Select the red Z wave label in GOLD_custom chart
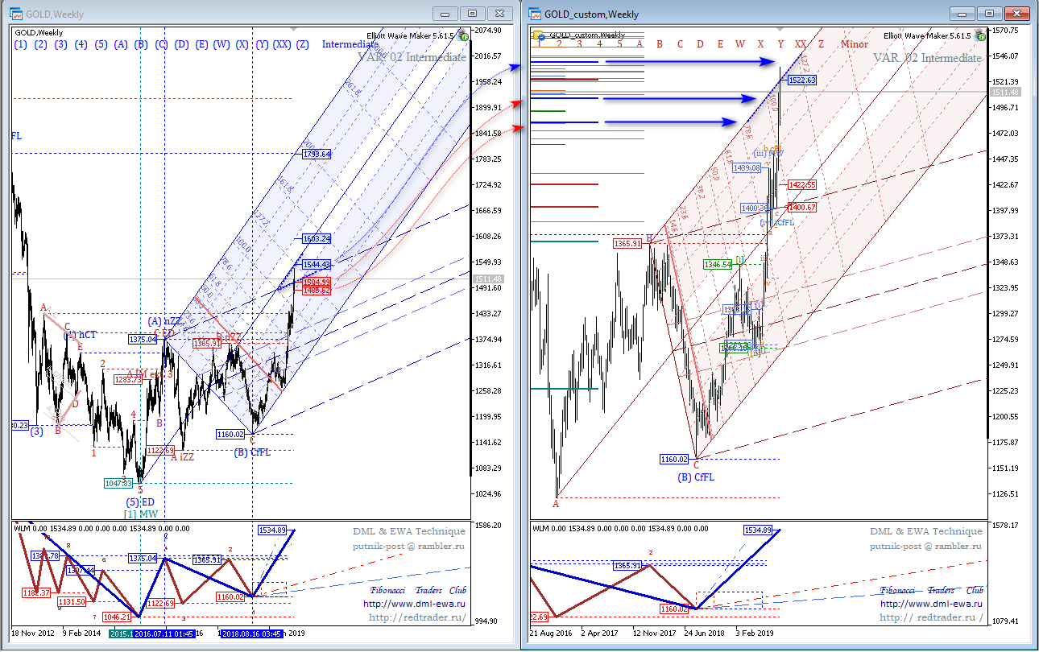This screenshot has width=1039, height=652. coord(821,44)
